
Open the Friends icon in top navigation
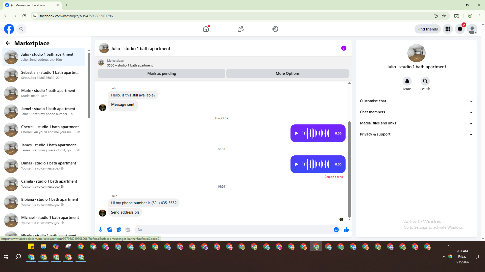(x=241, y=29)
